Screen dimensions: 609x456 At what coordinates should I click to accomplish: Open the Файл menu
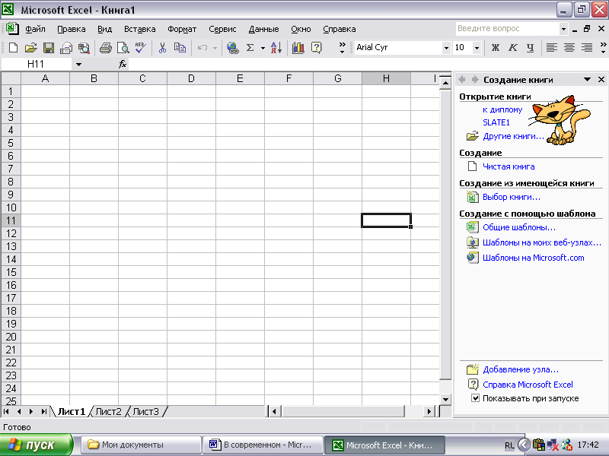[35, 29]
